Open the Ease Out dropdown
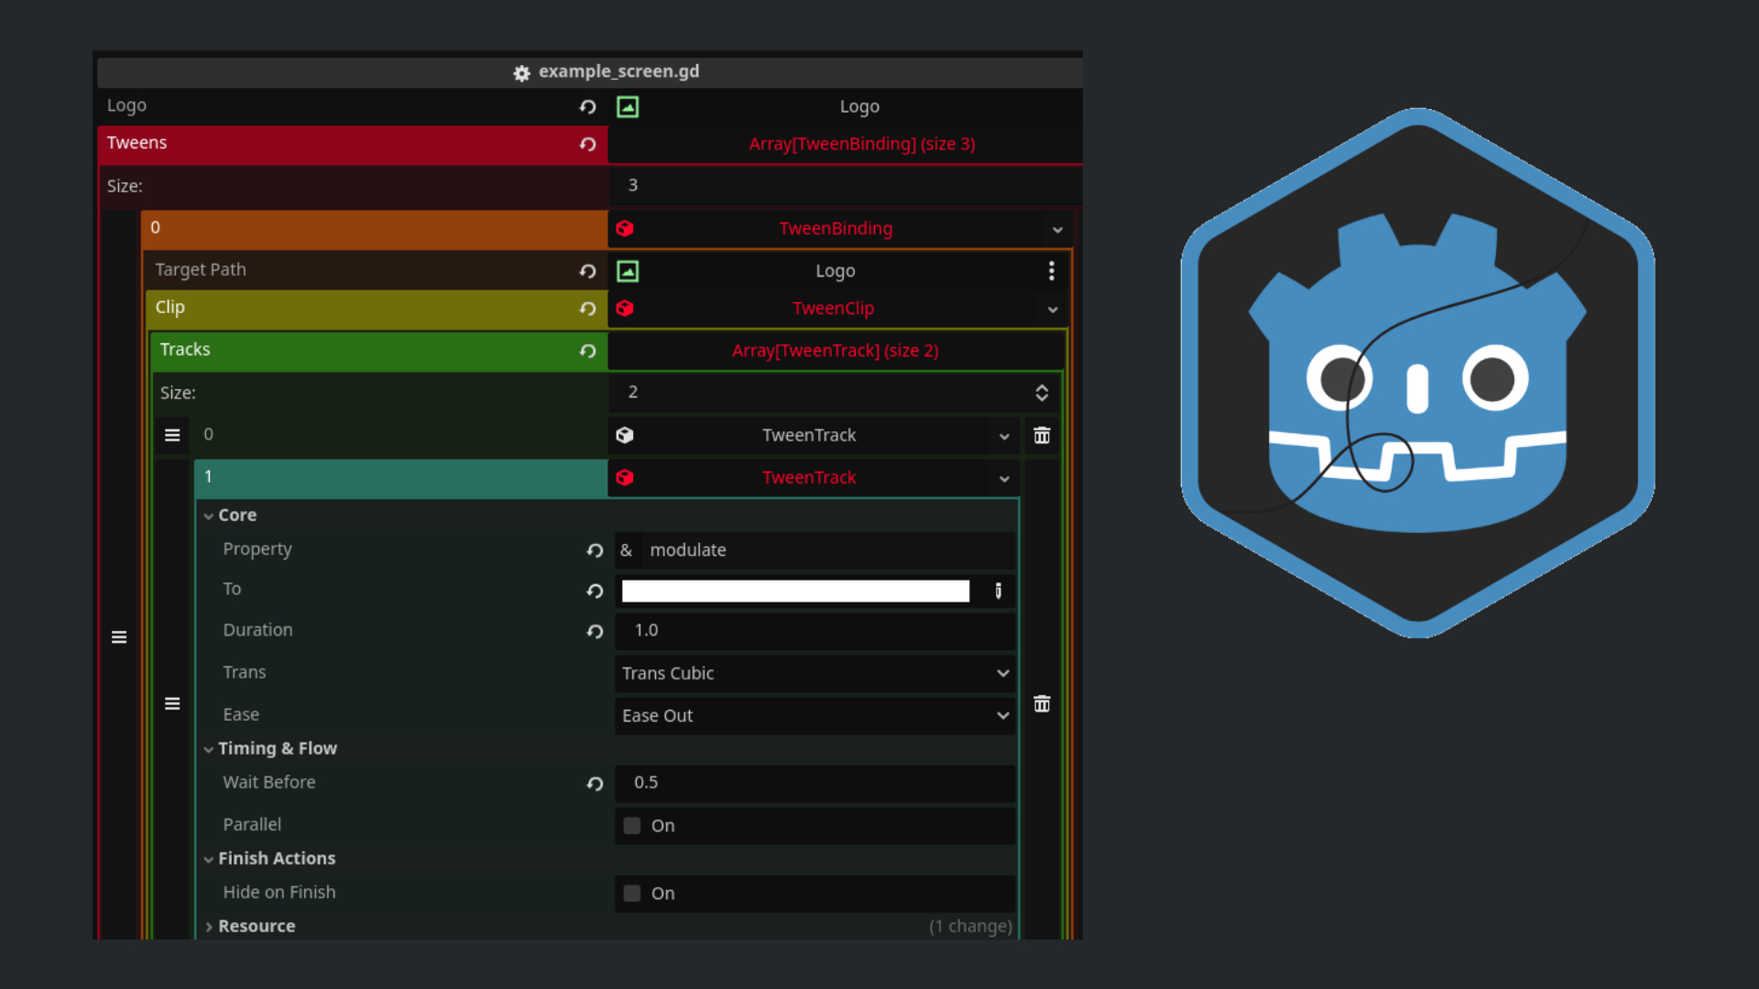 coord(814,715)
